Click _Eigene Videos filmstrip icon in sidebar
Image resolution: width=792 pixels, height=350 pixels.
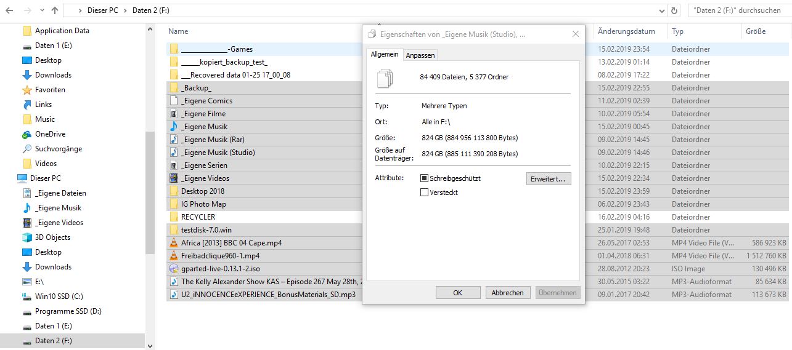[27, 223]
